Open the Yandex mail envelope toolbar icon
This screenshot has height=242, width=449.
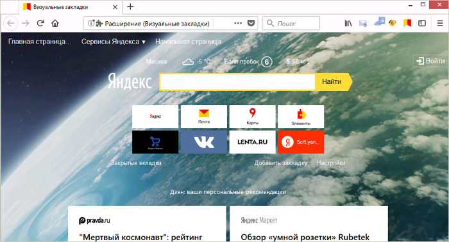(x=363, y=24)
